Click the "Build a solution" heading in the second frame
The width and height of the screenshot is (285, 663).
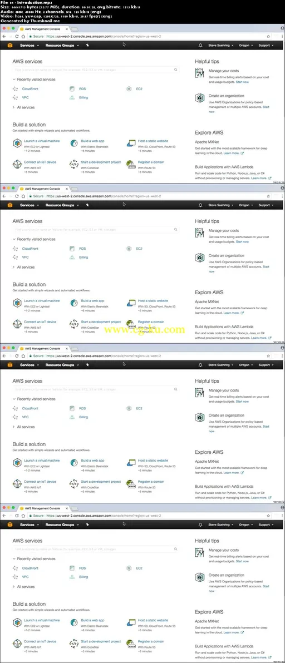(x=29, y=285)
